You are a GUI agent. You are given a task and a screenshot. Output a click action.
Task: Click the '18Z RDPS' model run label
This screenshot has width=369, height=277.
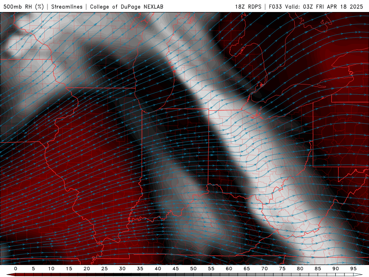pos(248,6)
